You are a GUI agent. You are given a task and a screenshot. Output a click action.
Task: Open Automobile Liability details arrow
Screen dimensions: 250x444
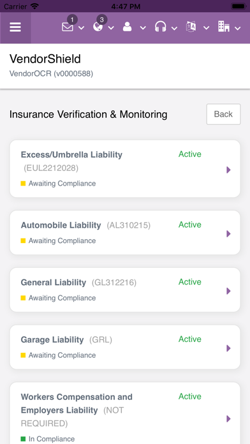pyautogui.click(x=228, y=233)
